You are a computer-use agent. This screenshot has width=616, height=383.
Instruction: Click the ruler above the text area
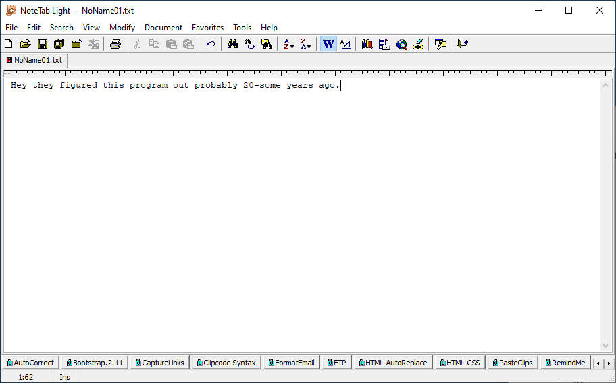coord(308,73)
